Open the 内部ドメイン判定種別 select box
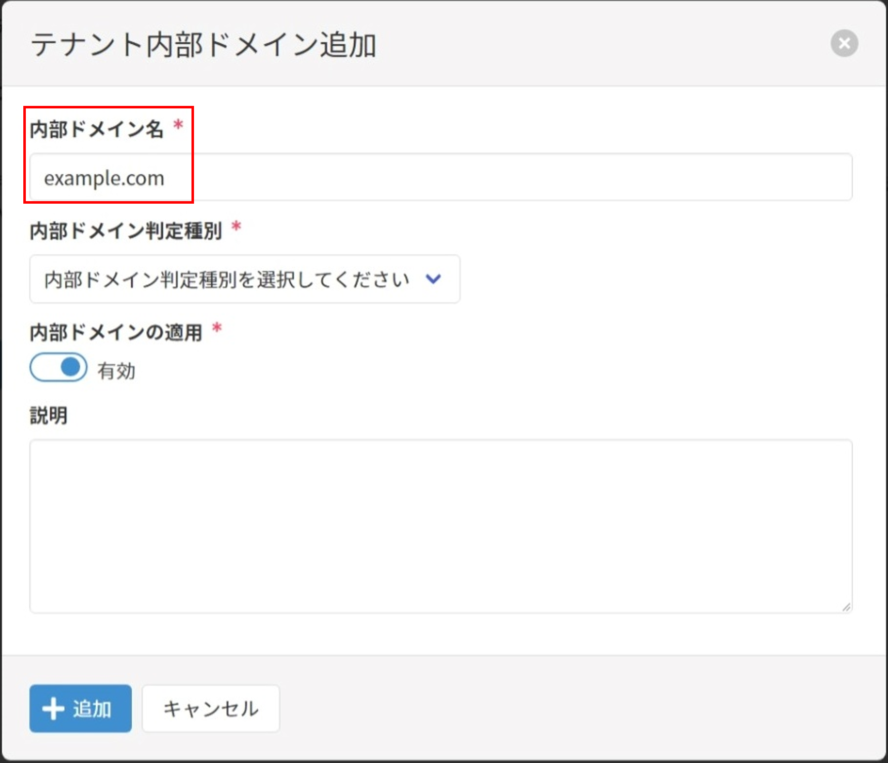 pyautogui.click(x=244, y=279)
